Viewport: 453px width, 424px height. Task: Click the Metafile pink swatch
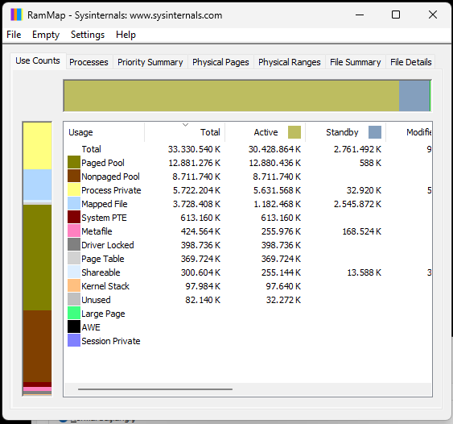[74, 231]
